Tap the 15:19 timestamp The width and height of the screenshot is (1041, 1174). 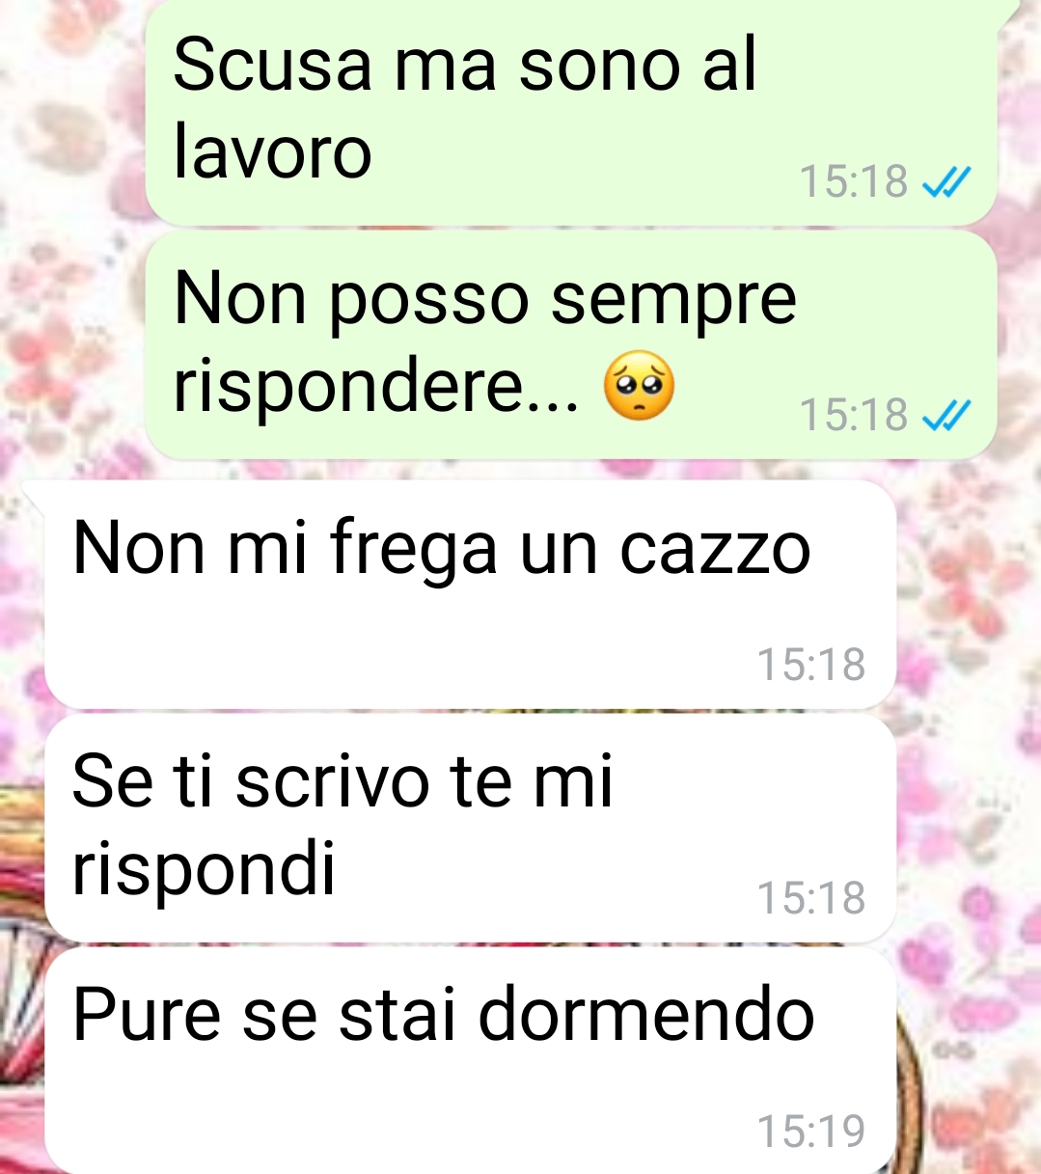click(x=811, y=1132)
